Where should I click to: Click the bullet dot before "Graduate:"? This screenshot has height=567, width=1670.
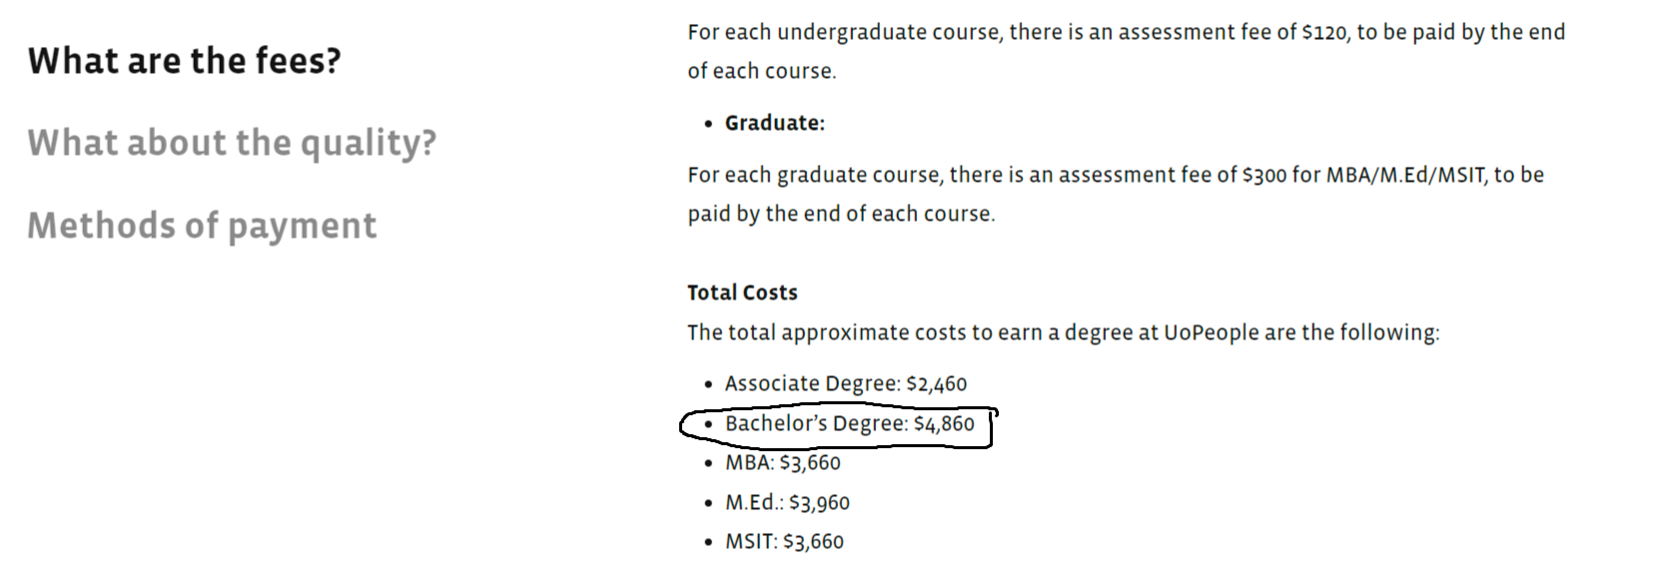click(x=708, y=124)
